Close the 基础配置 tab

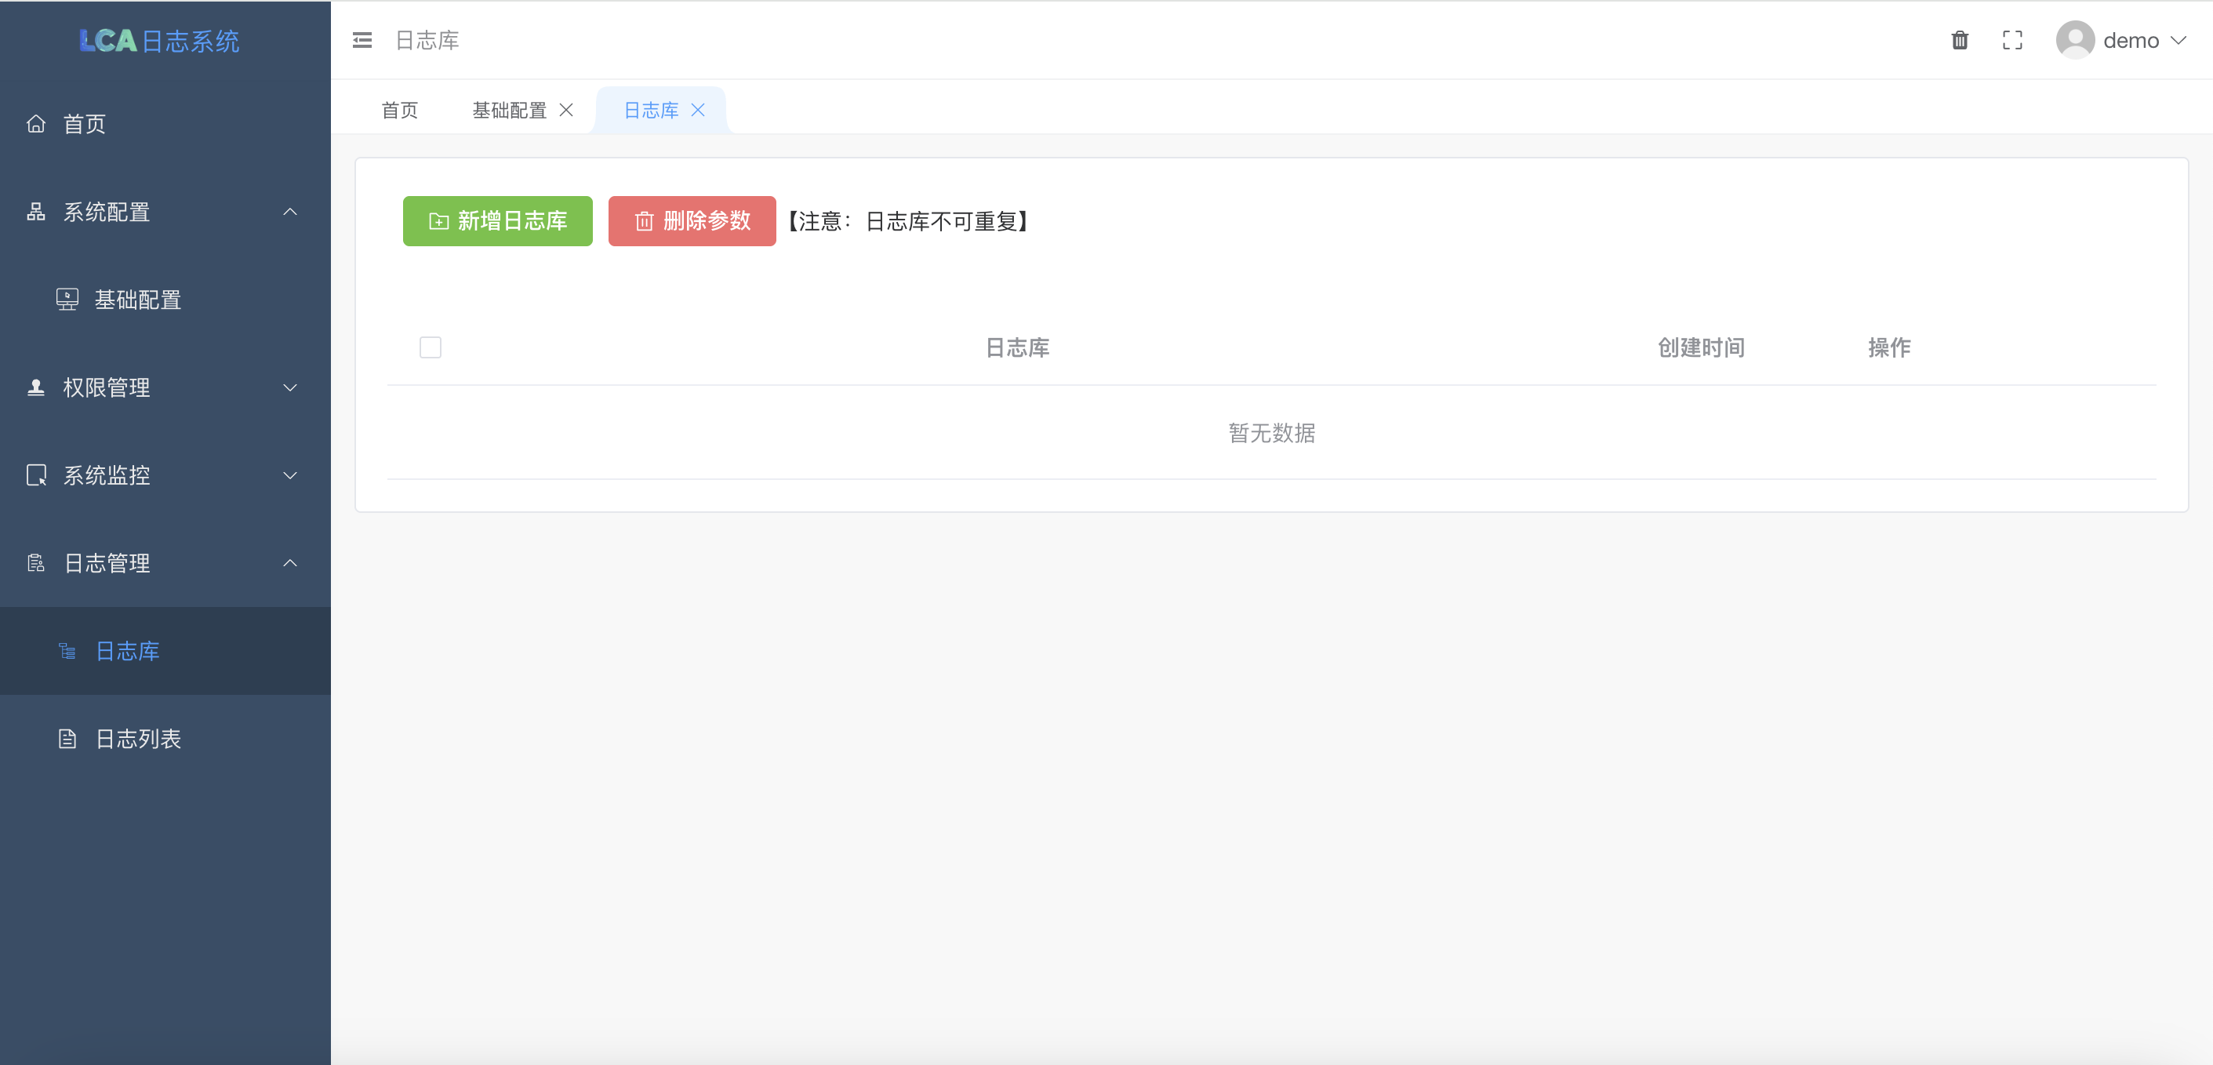point(566,110)
